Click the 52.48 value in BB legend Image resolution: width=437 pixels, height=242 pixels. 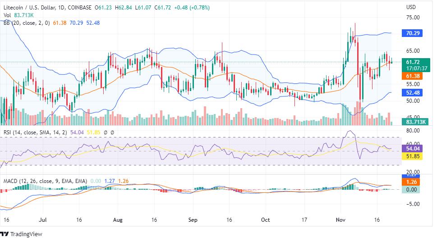pyautogui.click(x=93, y=23)
